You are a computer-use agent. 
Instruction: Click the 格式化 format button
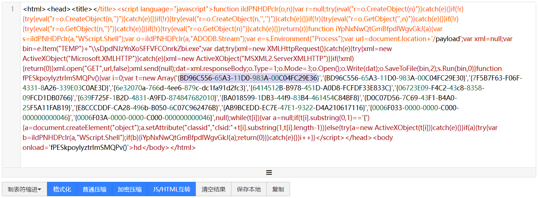(62, 189)
